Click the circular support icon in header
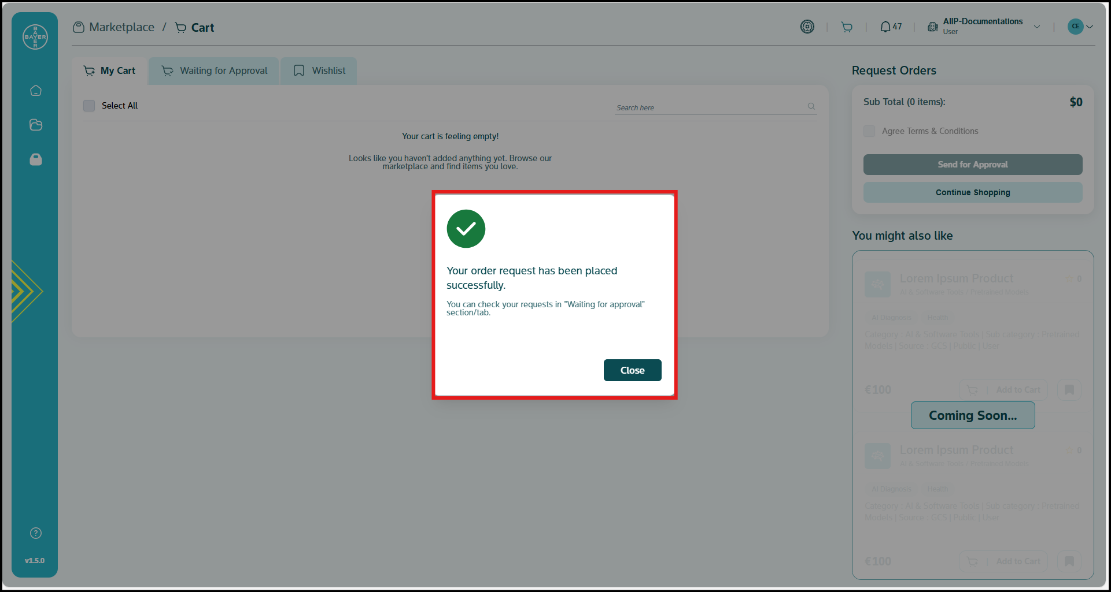This screenshot has width=1111, height=592. pos(807,27)
